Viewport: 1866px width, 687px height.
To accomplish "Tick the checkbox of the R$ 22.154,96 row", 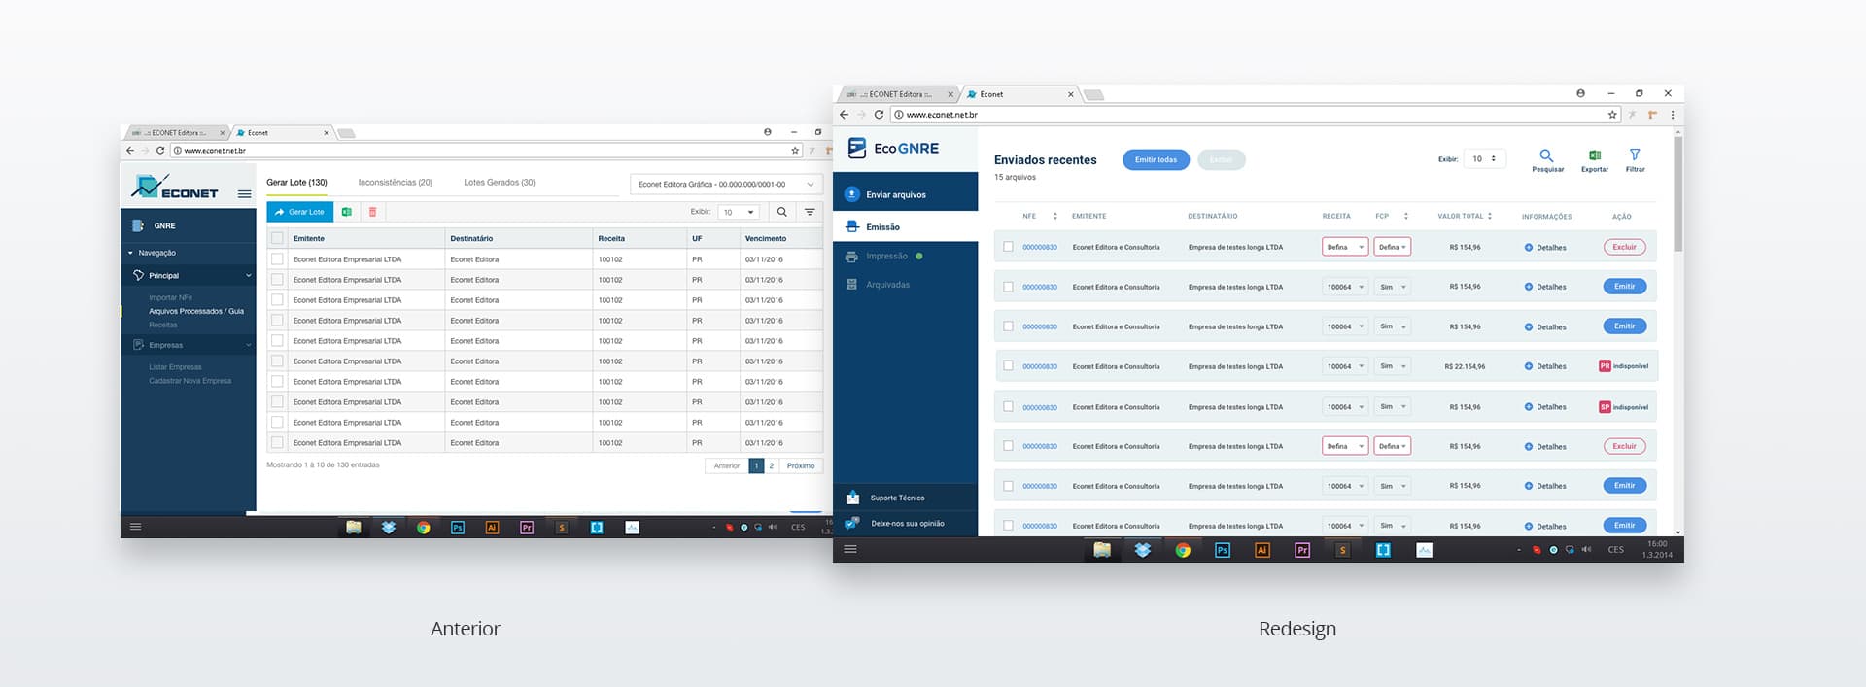I will pyautogui.click(x=1008, y=366).
